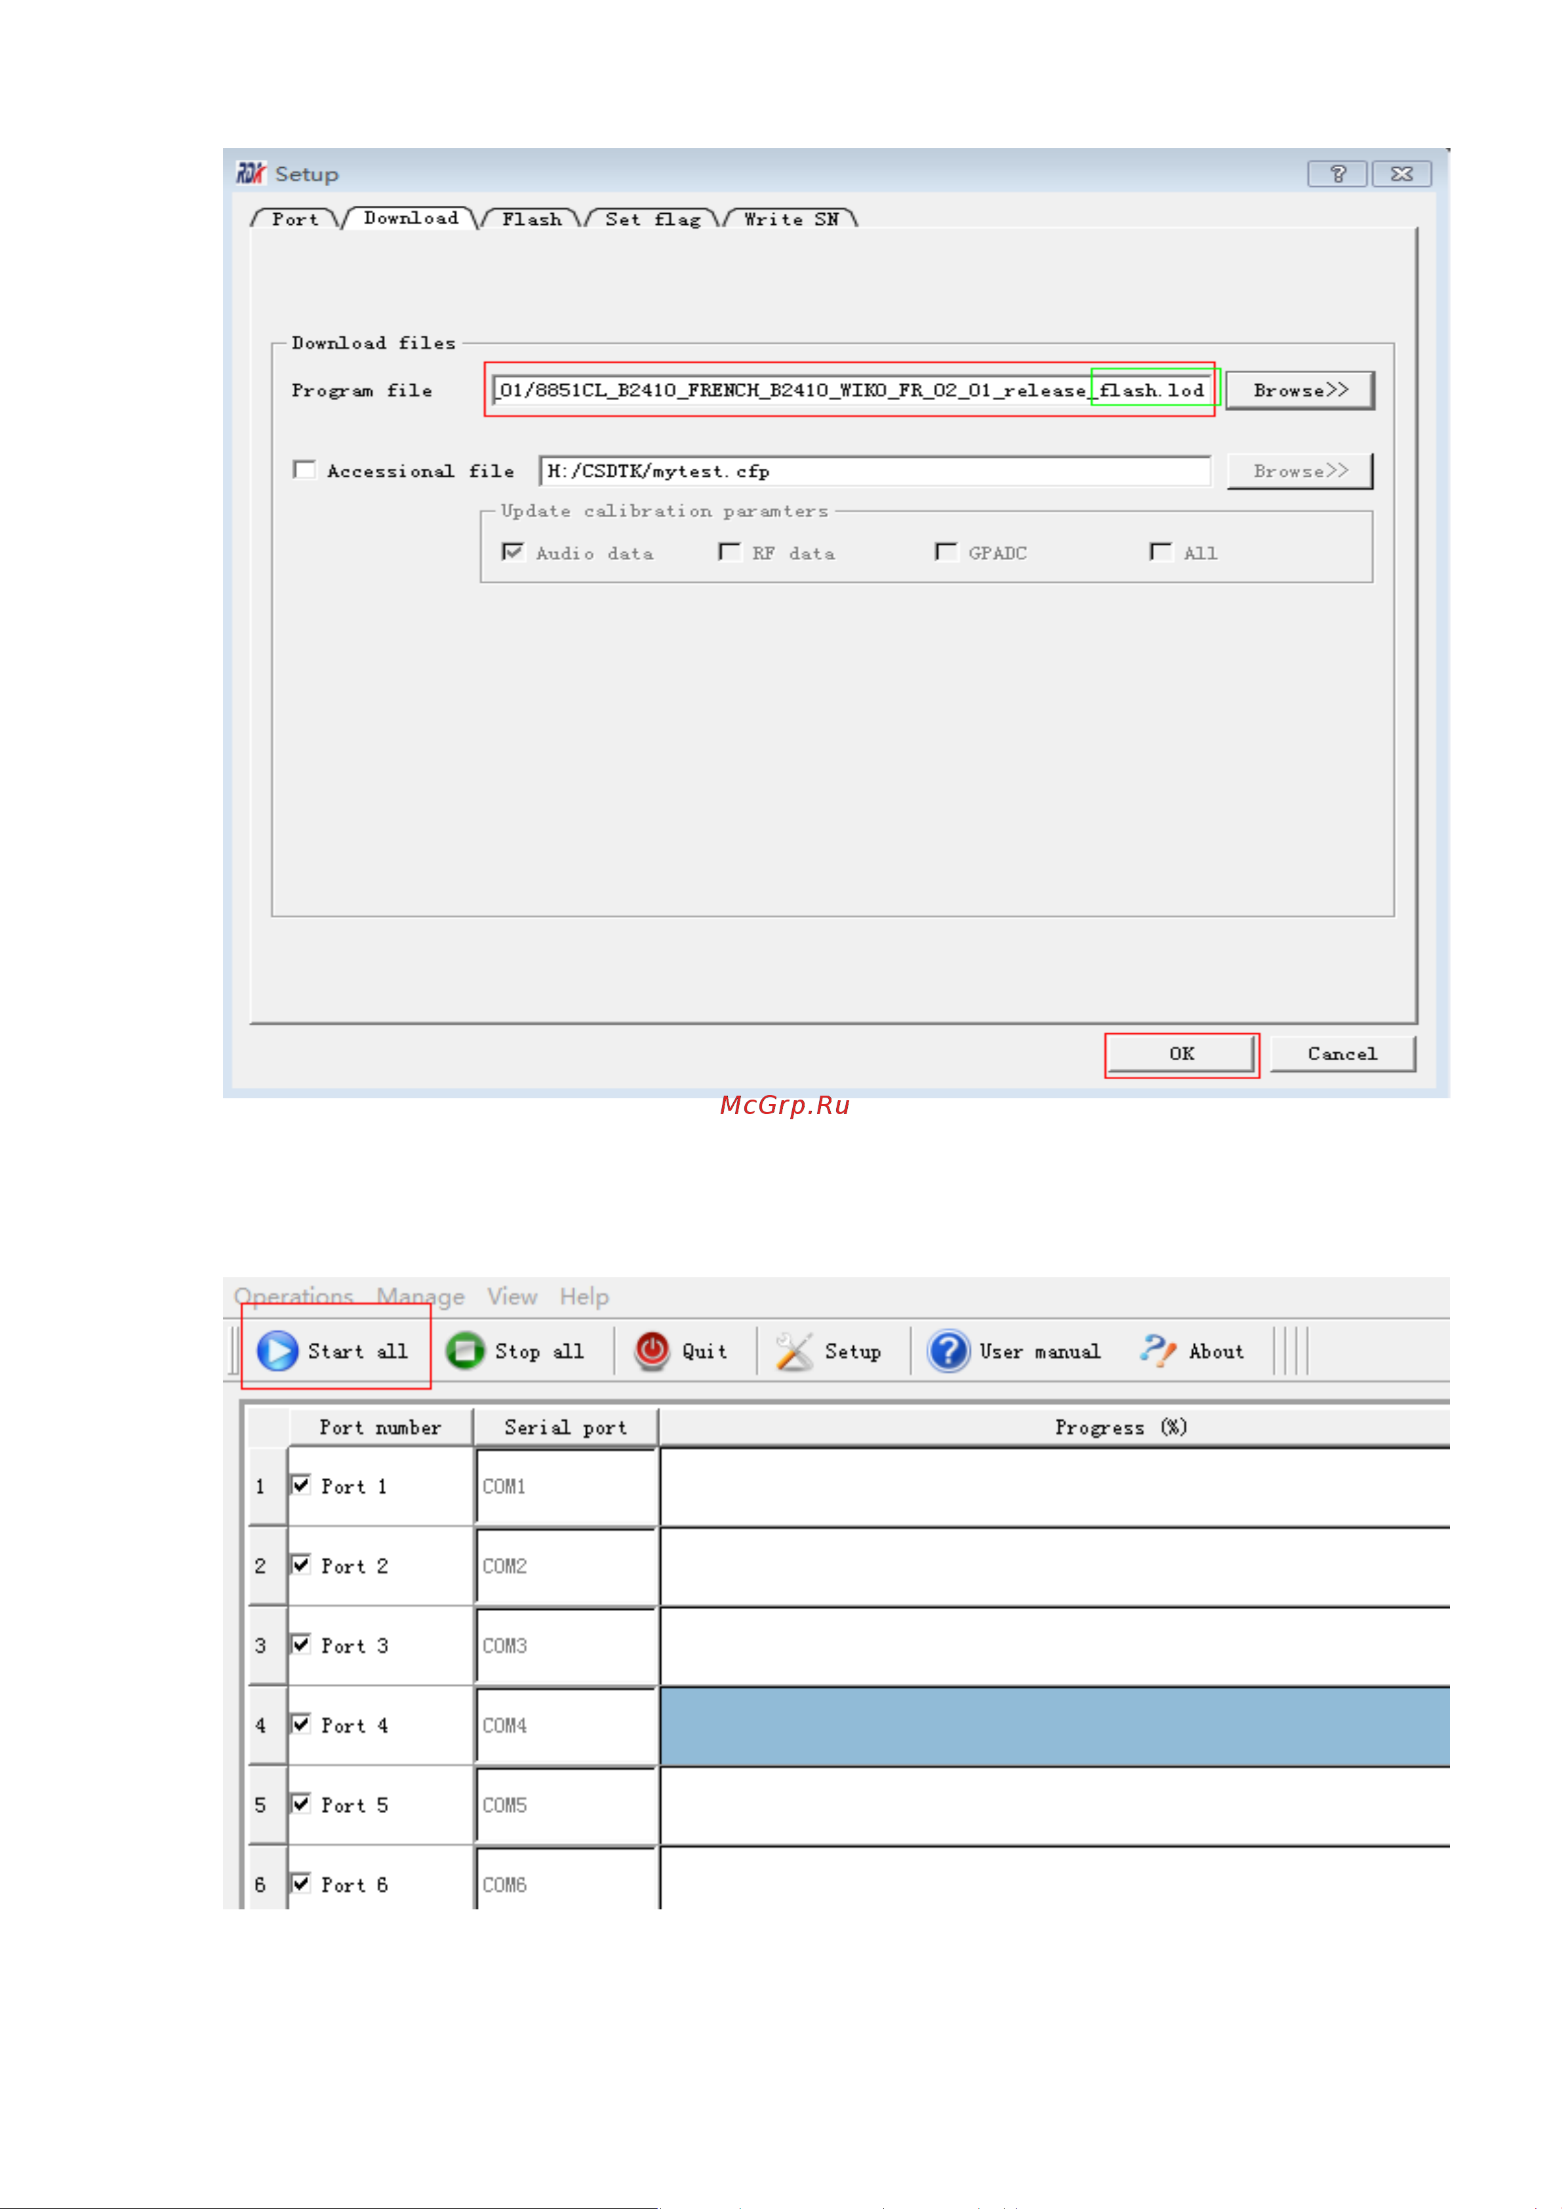This screenshot has width=1562, height=2209.
Task: Uncheck the Port 2 checkbox
Action: click(301, 1564)
